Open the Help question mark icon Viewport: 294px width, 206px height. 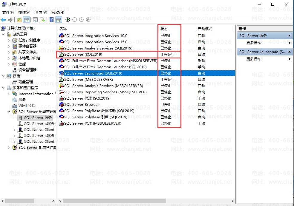52,20
